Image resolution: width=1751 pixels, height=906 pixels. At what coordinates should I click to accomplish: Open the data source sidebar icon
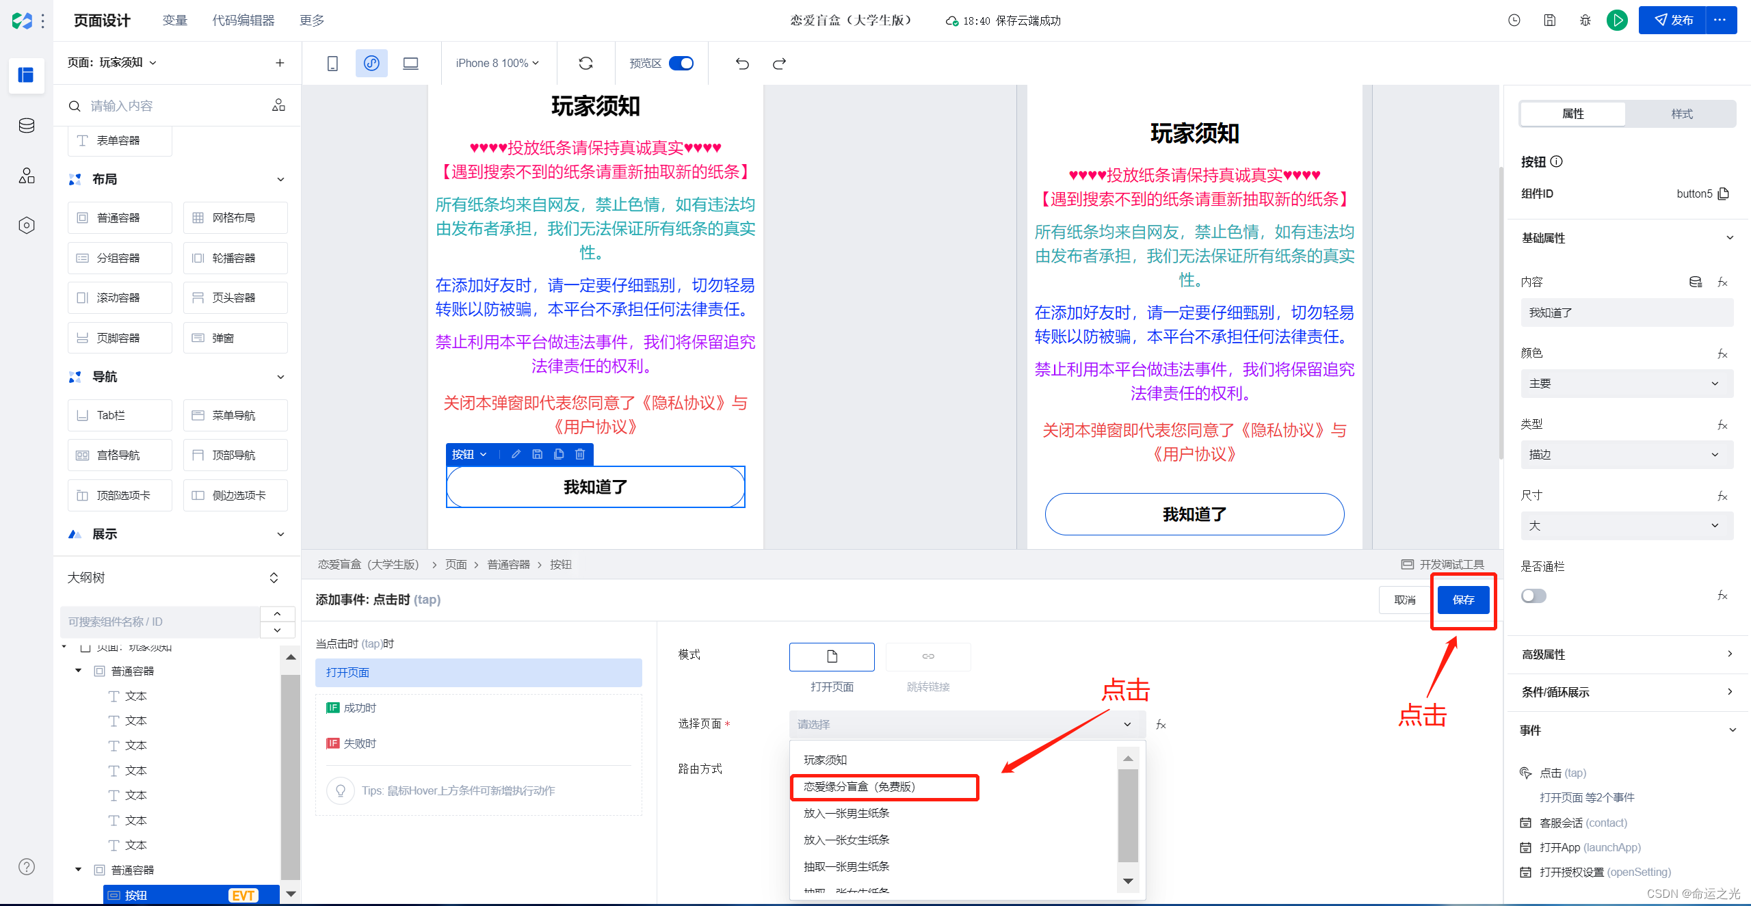coord(27,126)
